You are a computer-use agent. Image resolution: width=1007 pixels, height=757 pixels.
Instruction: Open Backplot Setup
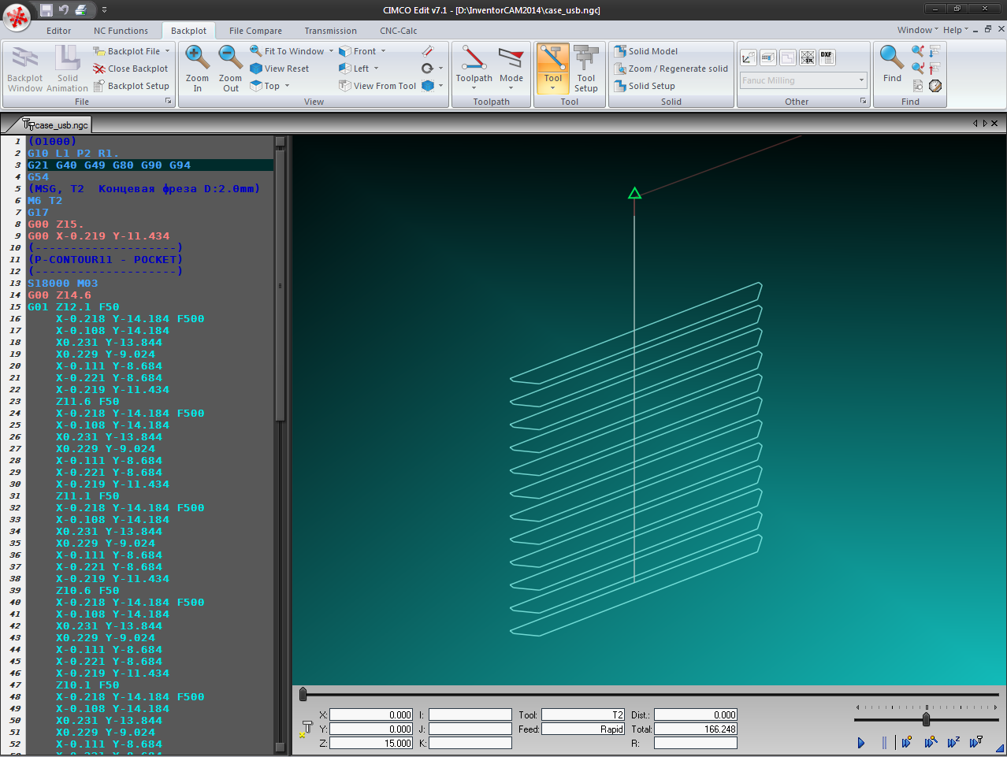(131, 86)
